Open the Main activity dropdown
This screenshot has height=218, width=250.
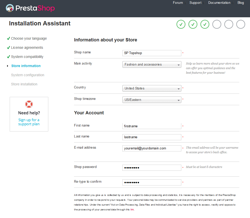pos(152,65)
